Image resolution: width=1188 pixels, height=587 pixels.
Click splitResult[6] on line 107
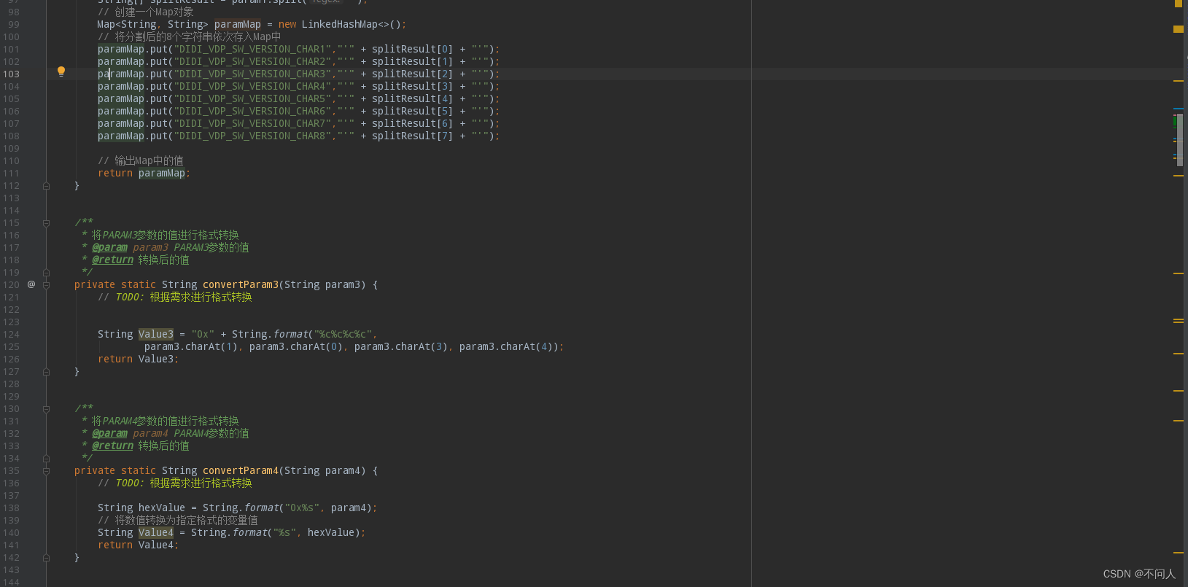point(413,123)
